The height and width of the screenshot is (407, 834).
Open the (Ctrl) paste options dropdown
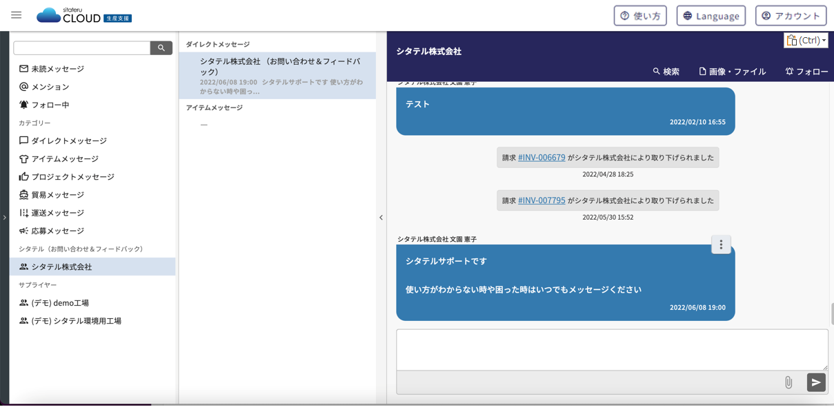click(x=806, y=40)
